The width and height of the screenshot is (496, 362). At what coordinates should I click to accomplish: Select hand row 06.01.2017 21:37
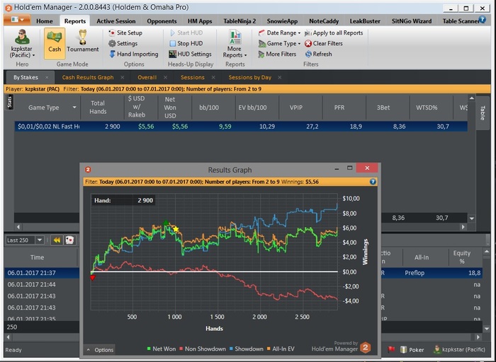[42, 273]
